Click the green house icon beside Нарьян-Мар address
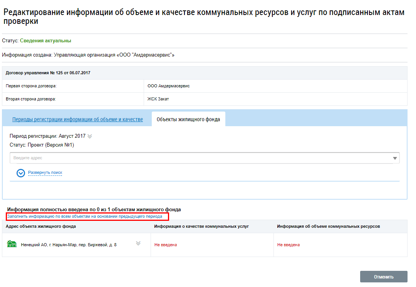This screenshot has height=287, width=416. click(x=12, y=244)
